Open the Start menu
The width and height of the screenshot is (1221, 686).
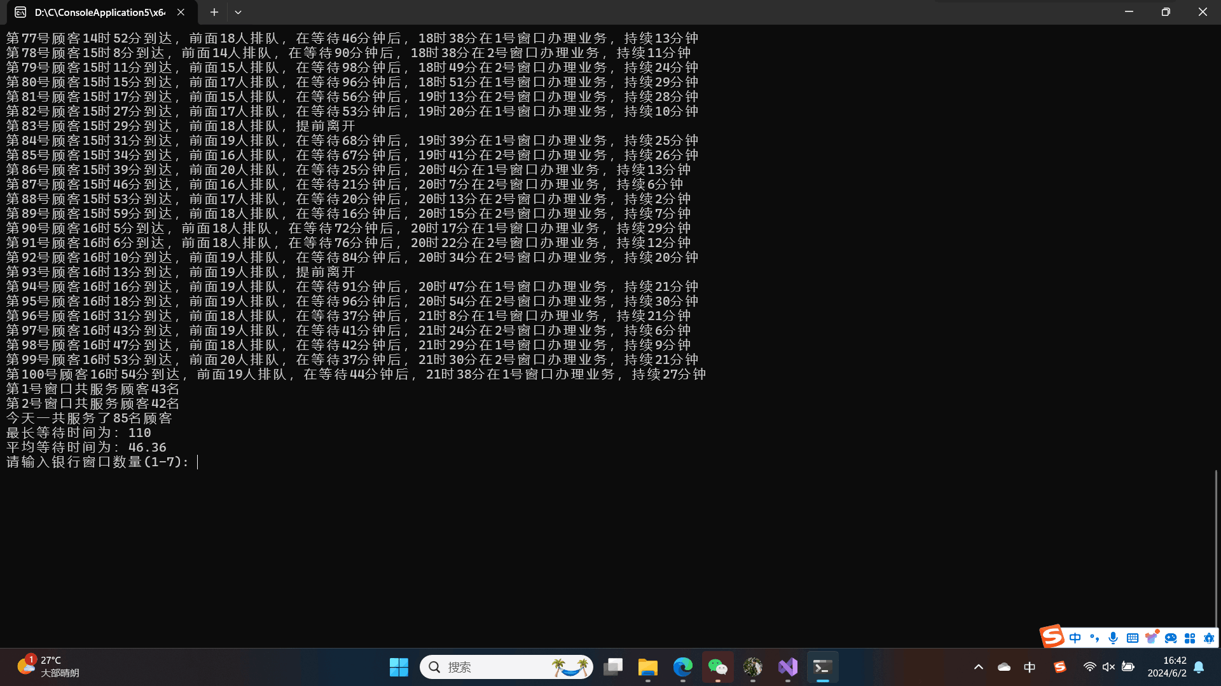point(398,667)
